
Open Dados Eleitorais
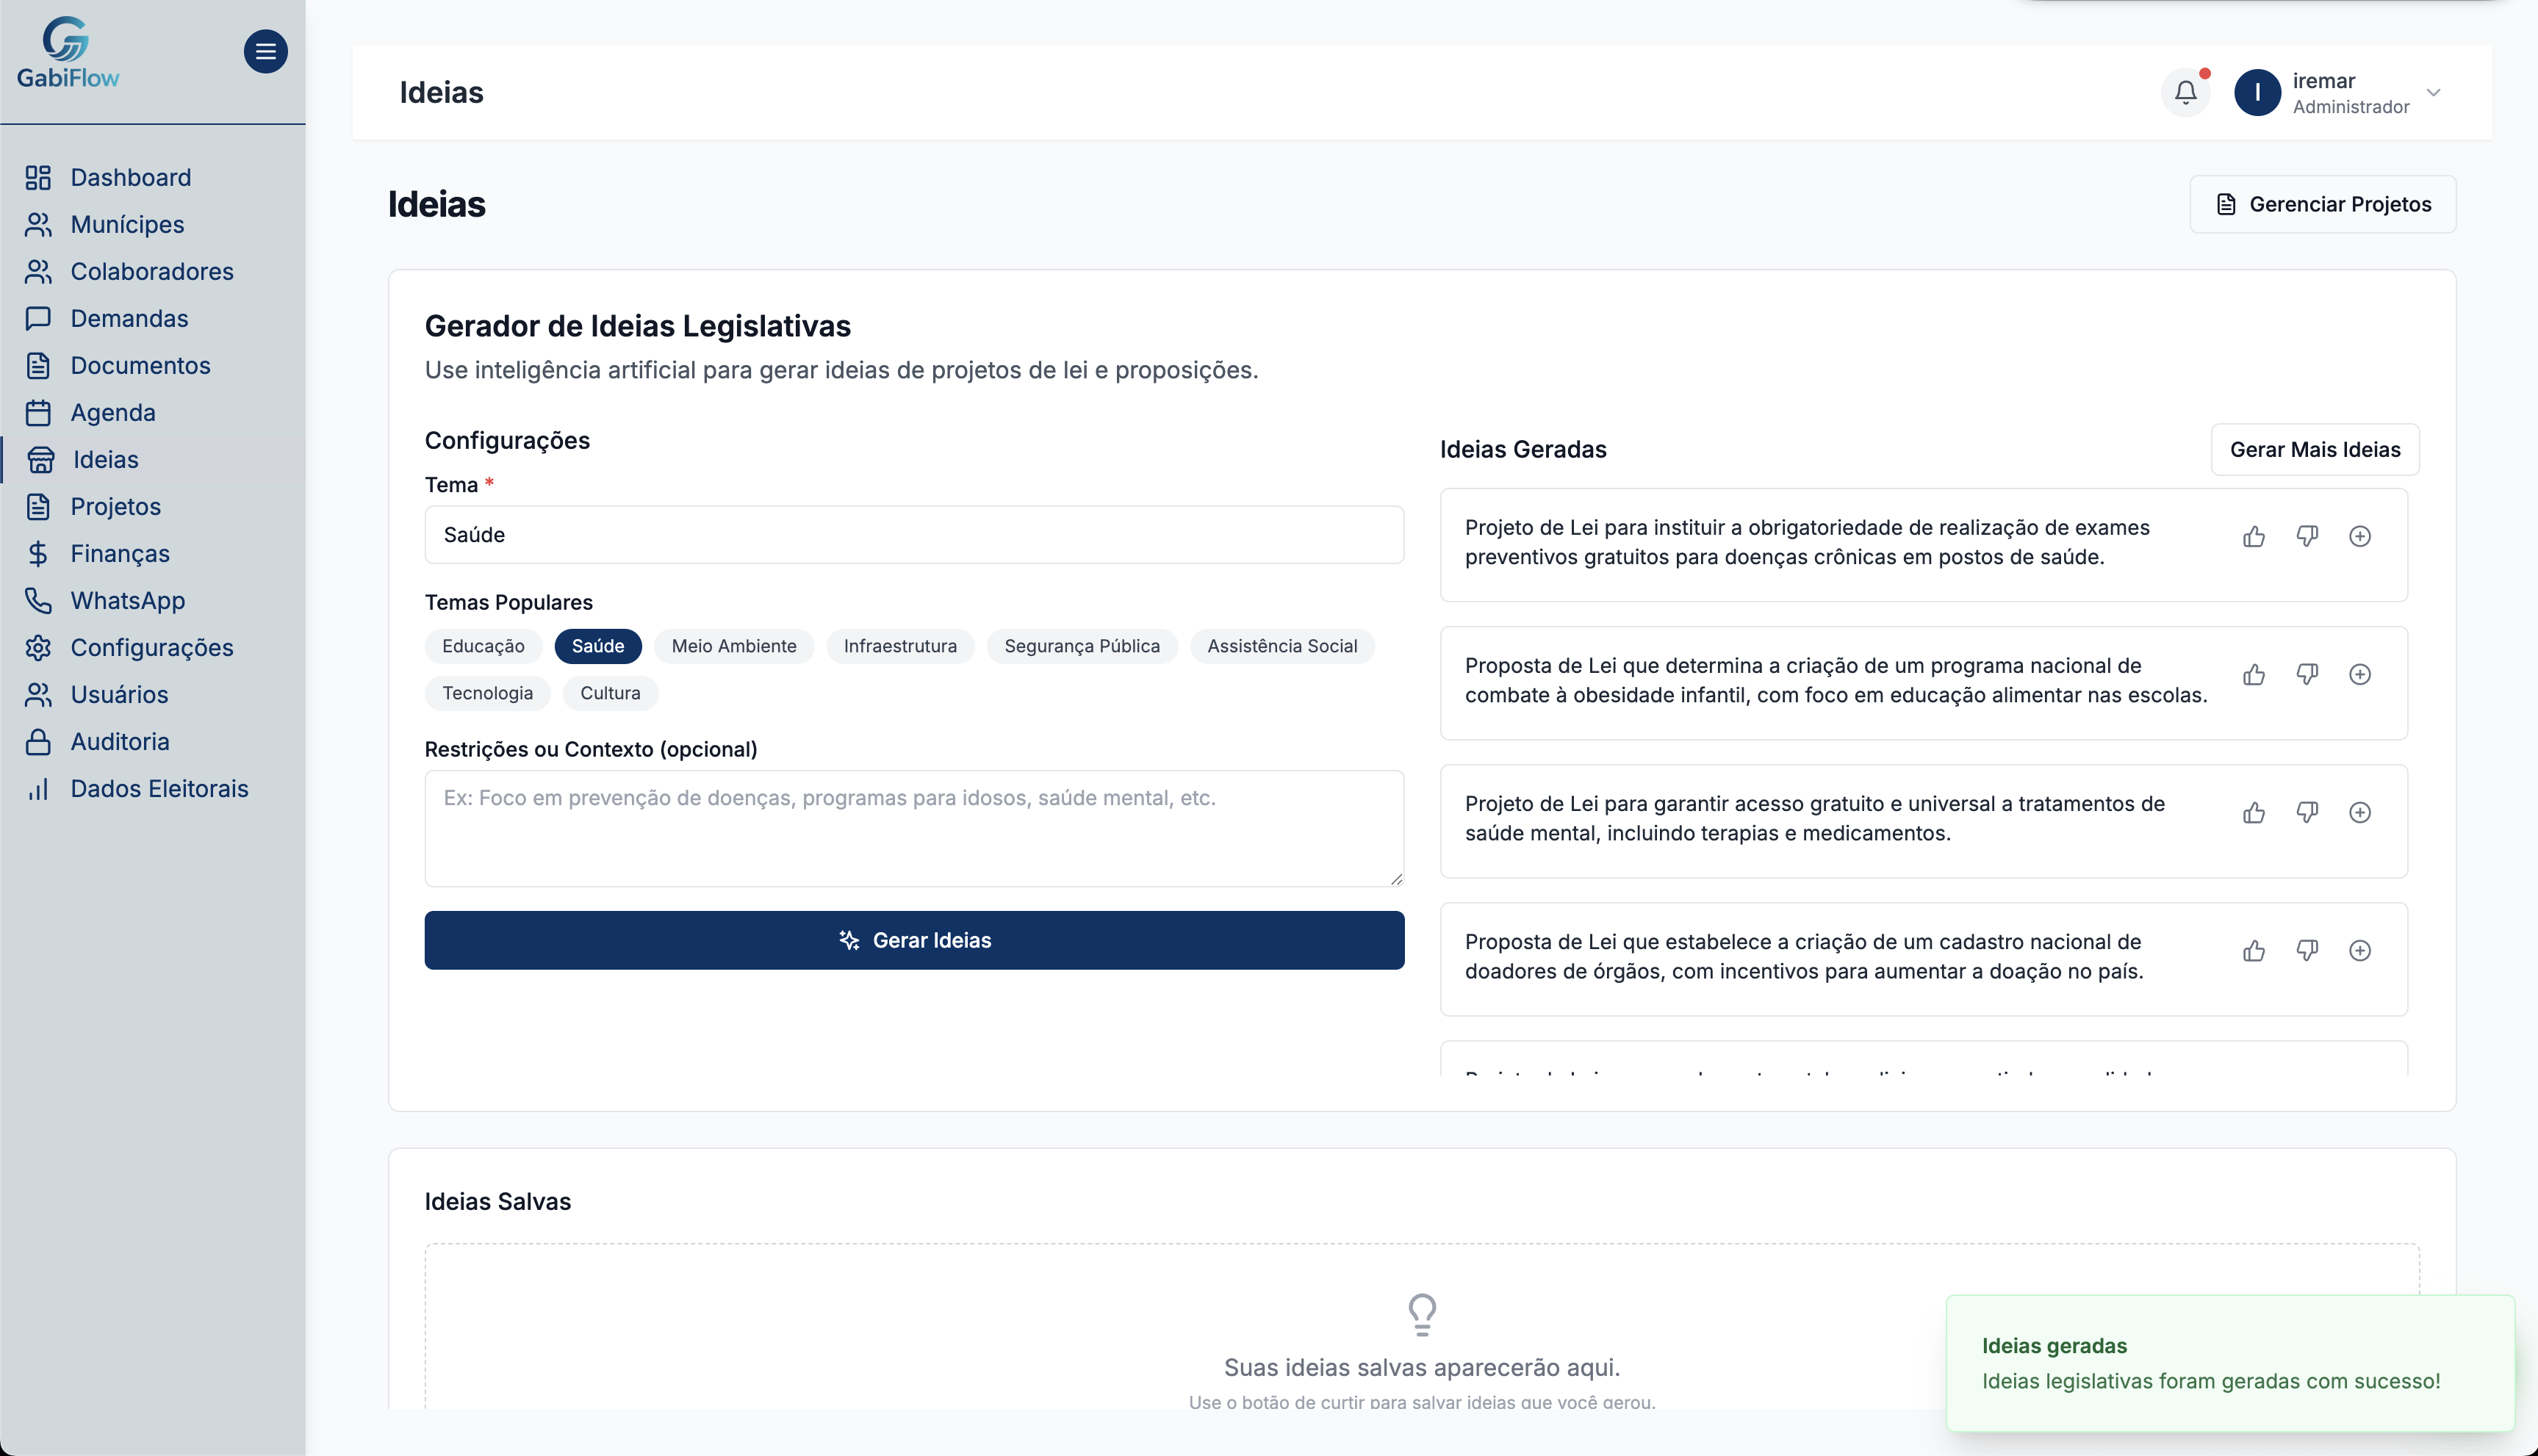[x=159, y=788]
